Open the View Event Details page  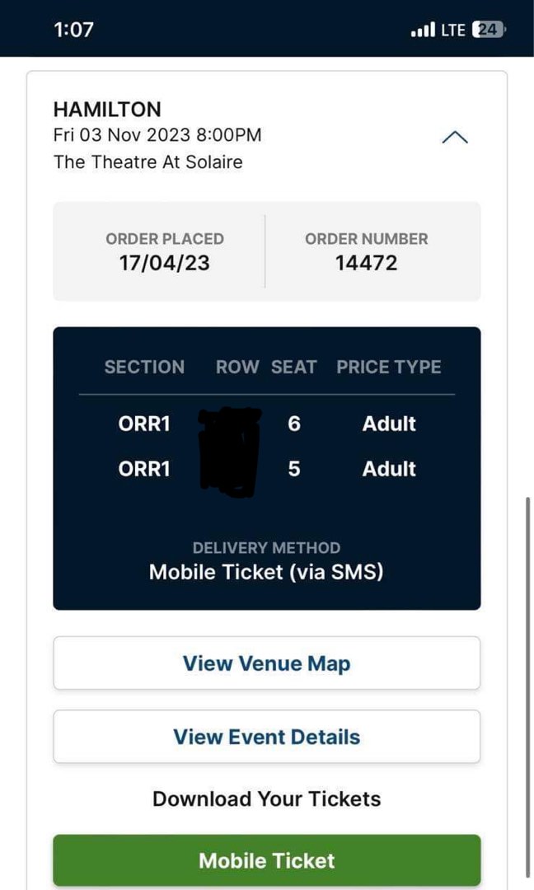(x=266, y=737)
